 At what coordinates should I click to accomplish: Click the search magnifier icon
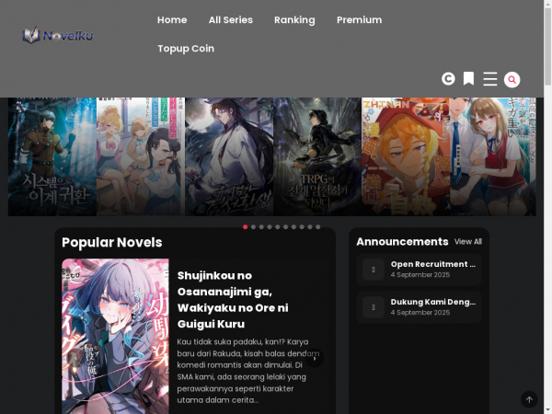(512, 79)
